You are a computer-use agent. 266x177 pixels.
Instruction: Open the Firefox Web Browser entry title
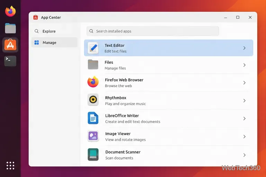pyautogui.click(x=124, y=80)
